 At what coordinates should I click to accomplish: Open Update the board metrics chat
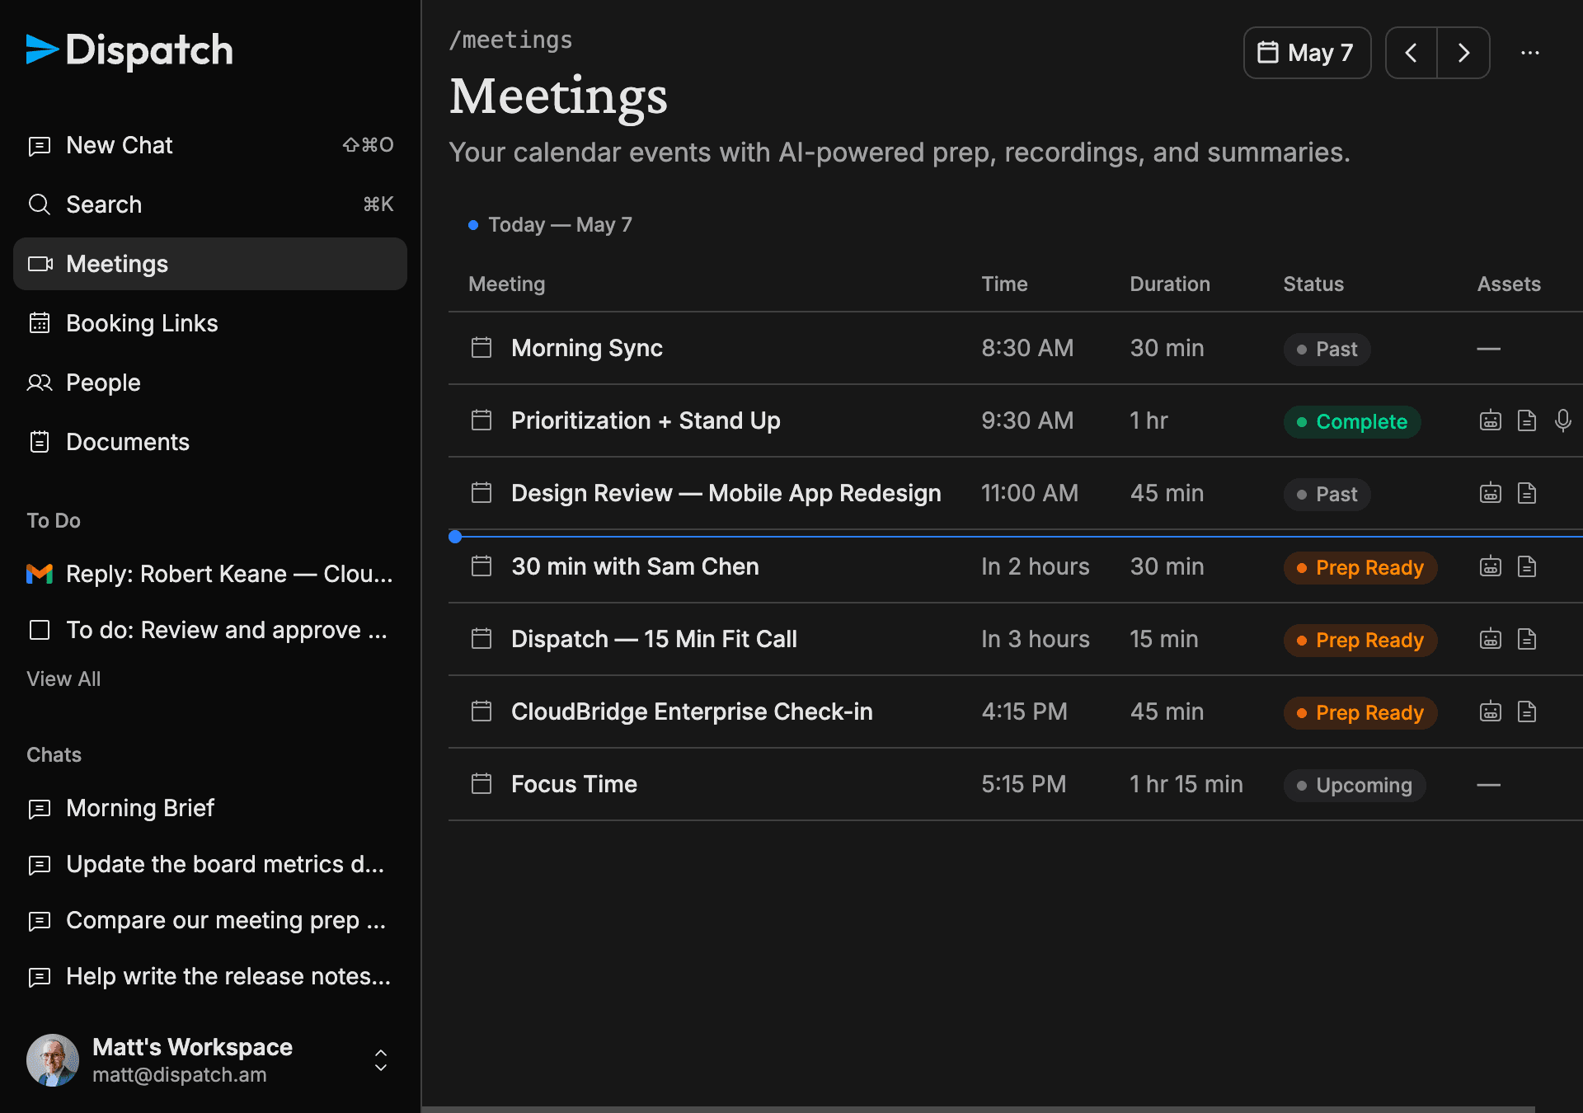tap(210, 864)
